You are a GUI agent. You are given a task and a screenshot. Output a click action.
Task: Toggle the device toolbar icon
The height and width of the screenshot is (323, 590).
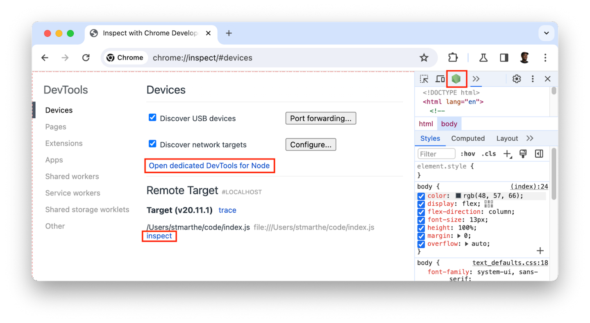coord(440,79)
